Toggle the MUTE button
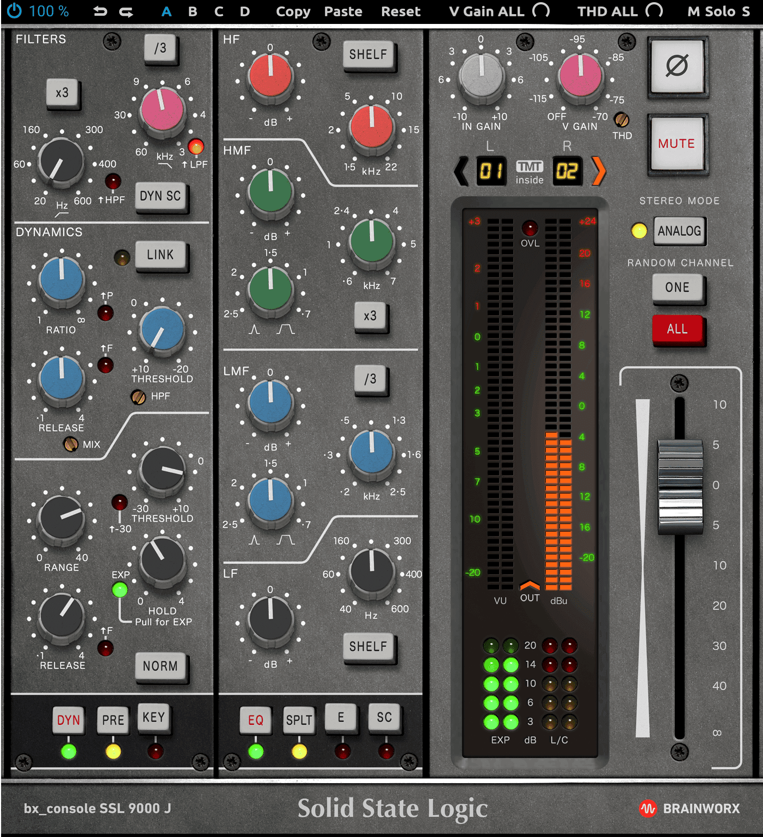Screen dimensions: 763x837 tap(677, 144)
